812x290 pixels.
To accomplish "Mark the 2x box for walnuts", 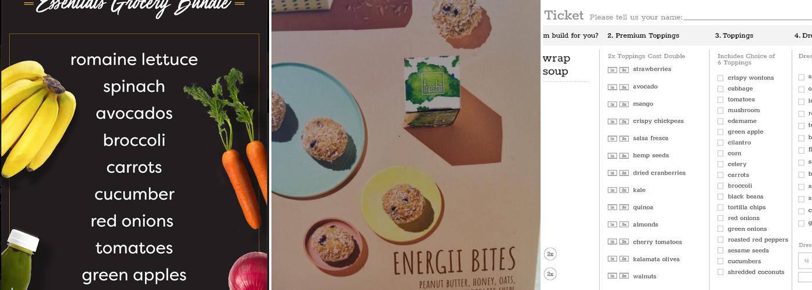I will [x=623, y=277].
